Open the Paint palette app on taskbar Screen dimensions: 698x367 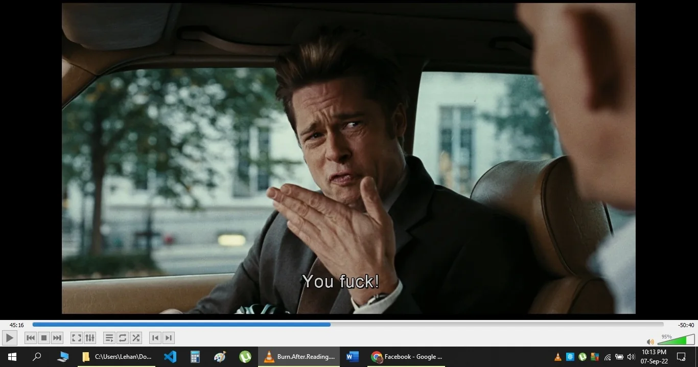click(220, 357)
